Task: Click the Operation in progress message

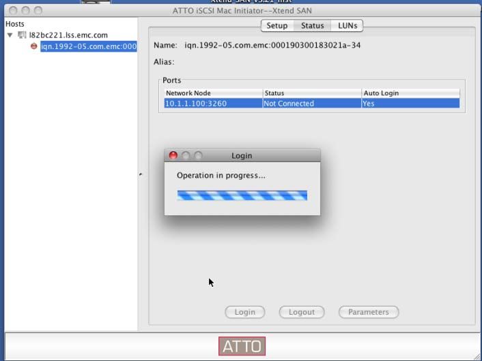Action: [x=221, y=176]
